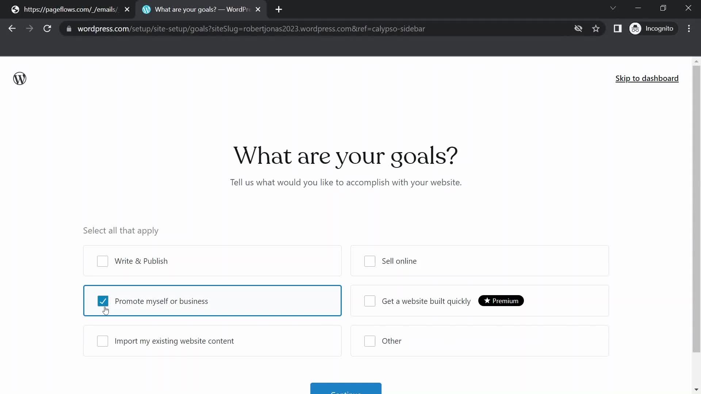701x394 pixels.
Task: Click the 'Skip to dashboard' link
Action: click(647, 78)
